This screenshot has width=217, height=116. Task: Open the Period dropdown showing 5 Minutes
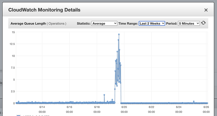(189, 24)
